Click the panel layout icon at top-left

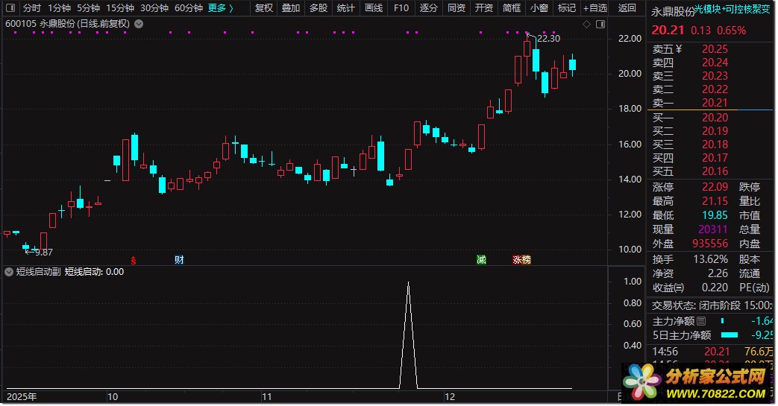click(x=10, y=8)
